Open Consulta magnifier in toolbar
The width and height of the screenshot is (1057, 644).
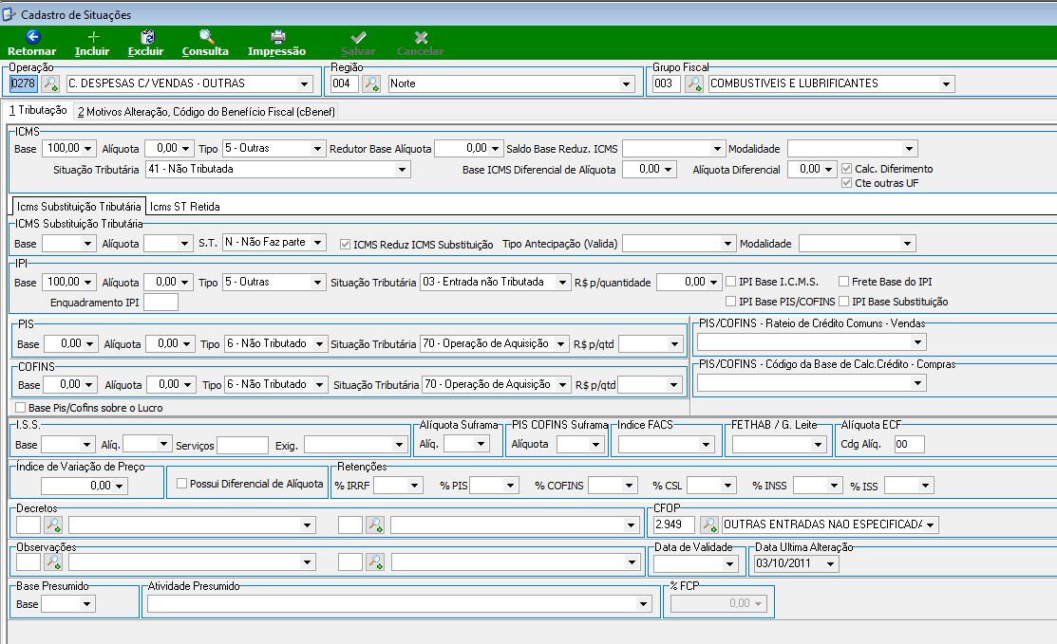206,37
